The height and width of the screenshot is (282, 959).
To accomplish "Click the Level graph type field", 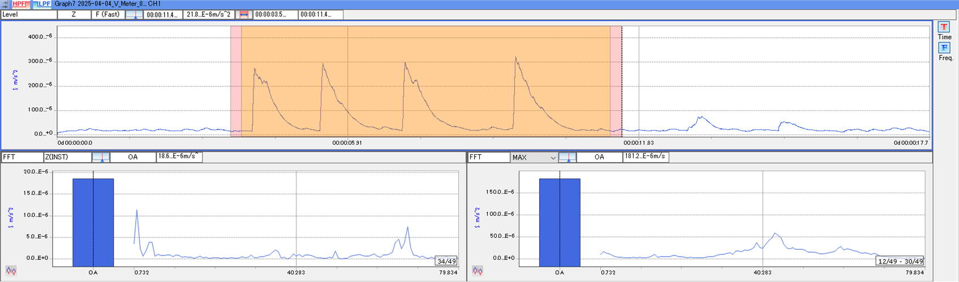I will tap(28, 15).
